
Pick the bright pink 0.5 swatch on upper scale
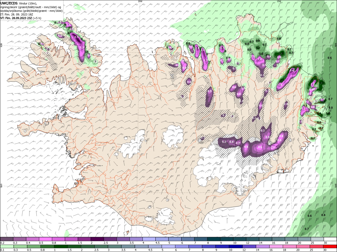click(x=46, y=239)
